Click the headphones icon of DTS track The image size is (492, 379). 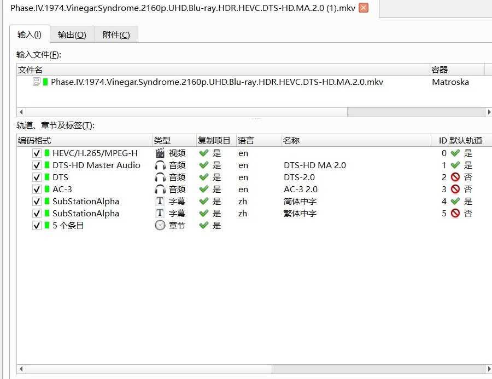point(160,177)
